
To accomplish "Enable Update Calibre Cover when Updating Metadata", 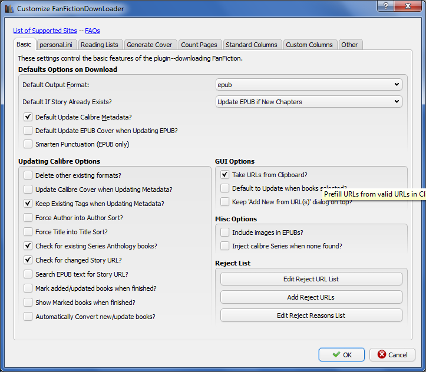I will 28,190.
